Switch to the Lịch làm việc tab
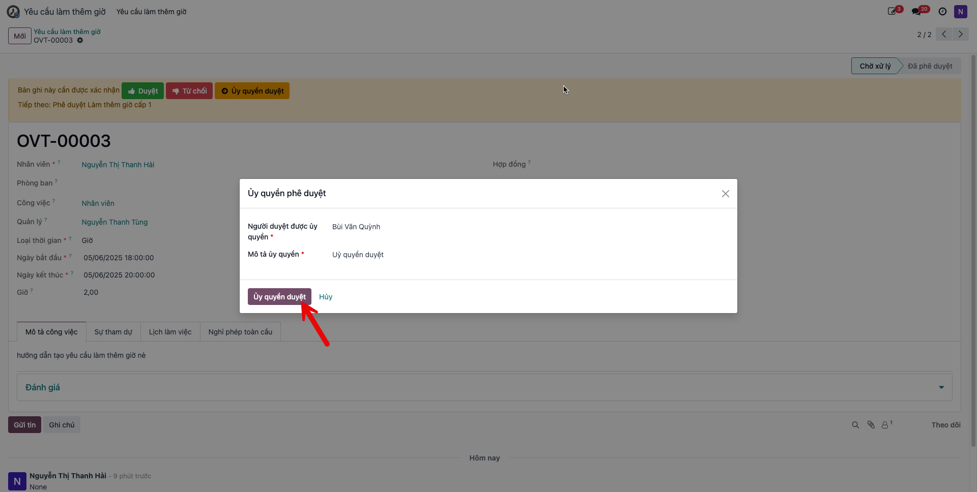The width and height of the screenshot is (977, 492). coord(170,332)
